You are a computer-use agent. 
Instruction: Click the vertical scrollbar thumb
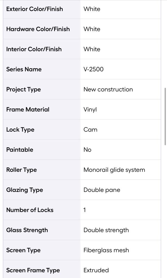point(165,117)
